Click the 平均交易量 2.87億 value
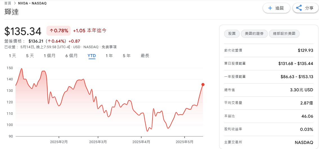 tap(306, 103)
